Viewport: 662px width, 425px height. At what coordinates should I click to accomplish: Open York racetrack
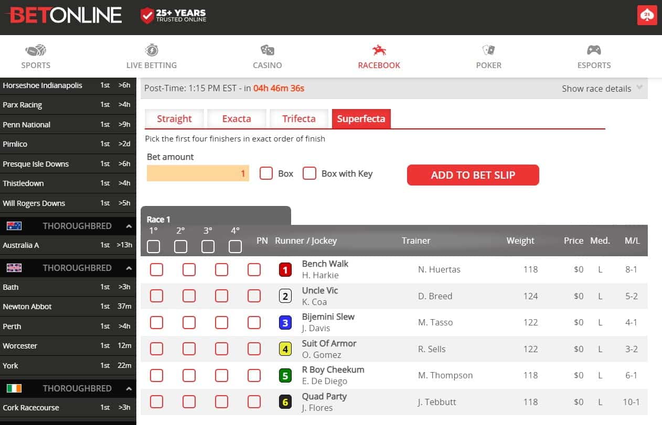point(68,366)
